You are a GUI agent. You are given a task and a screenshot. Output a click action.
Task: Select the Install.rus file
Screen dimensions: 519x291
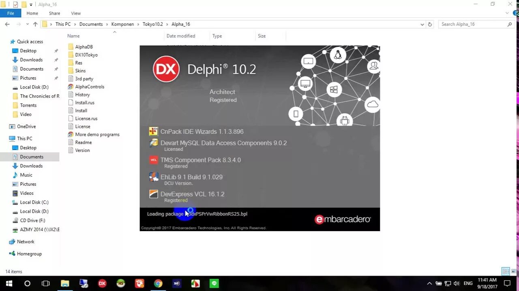coord(84,103)
